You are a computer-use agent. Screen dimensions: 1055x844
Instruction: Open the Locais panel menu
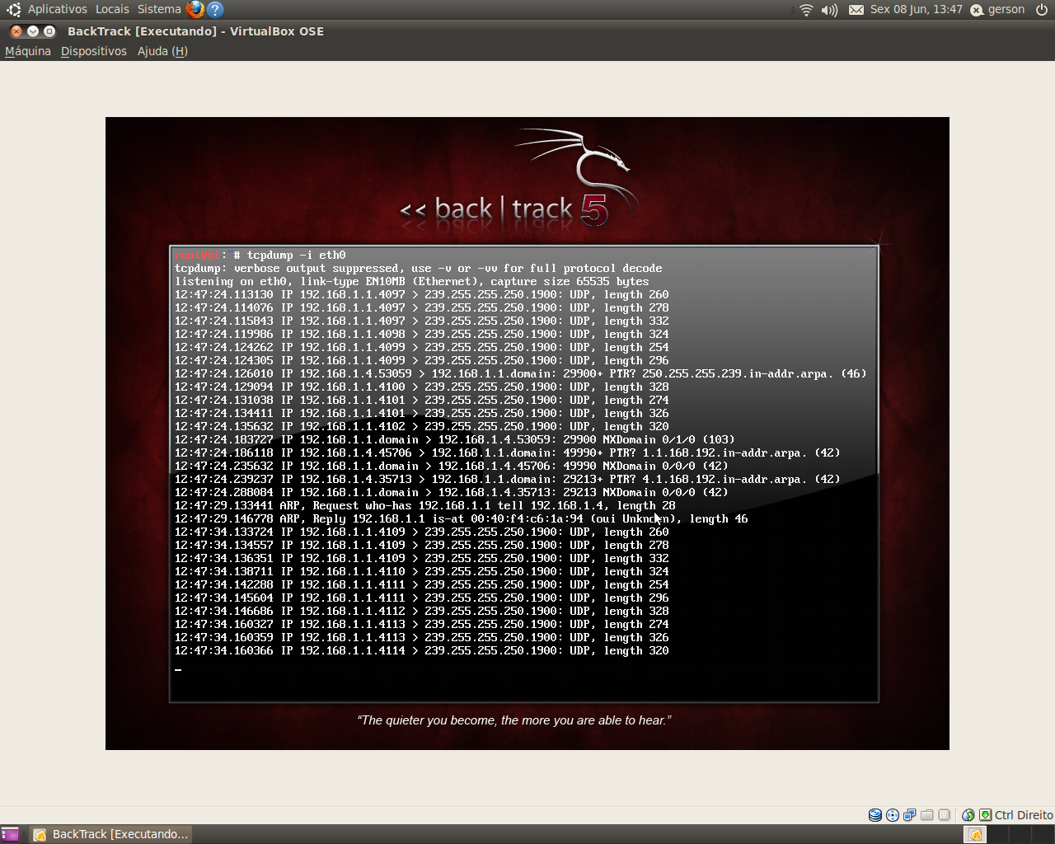click(x=112, y=9)
